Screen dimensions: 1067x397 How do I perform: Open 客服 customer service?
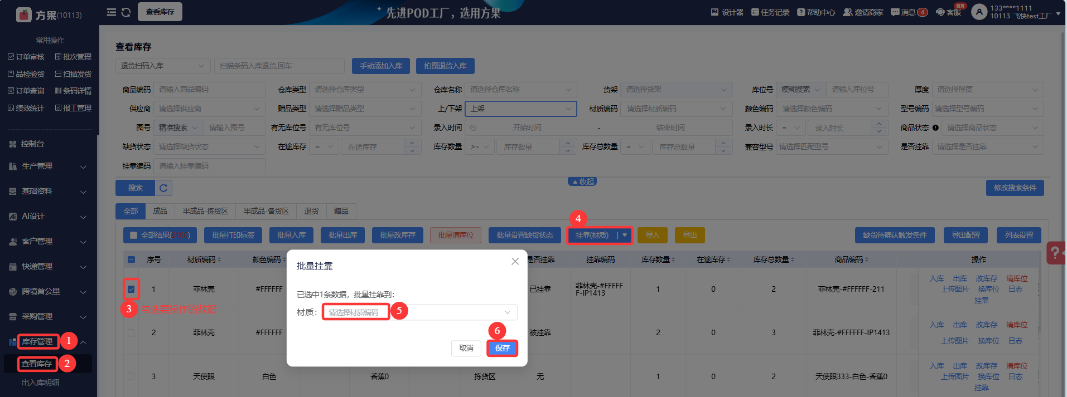tap(948, 12)
